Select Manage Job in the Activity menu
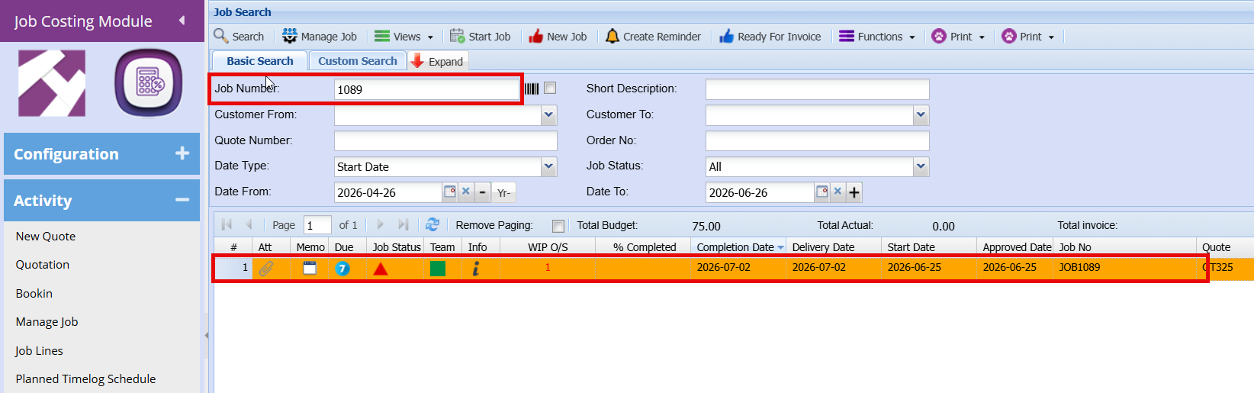The image size is (1254, 393). (x=47, y=322)
